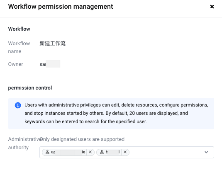Click the administrative privileges notice text
Screen dimensions: 222x194
point(116,113)
